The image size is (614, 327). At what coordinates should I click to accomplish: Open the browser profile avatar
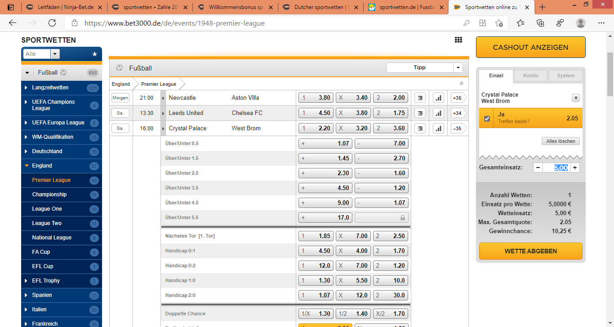click(x=581, y=23)
